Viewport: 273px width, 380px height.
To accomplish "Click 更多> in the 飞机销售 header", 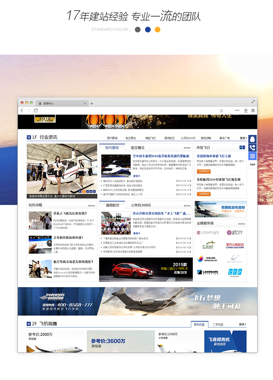I will (243, 324).
